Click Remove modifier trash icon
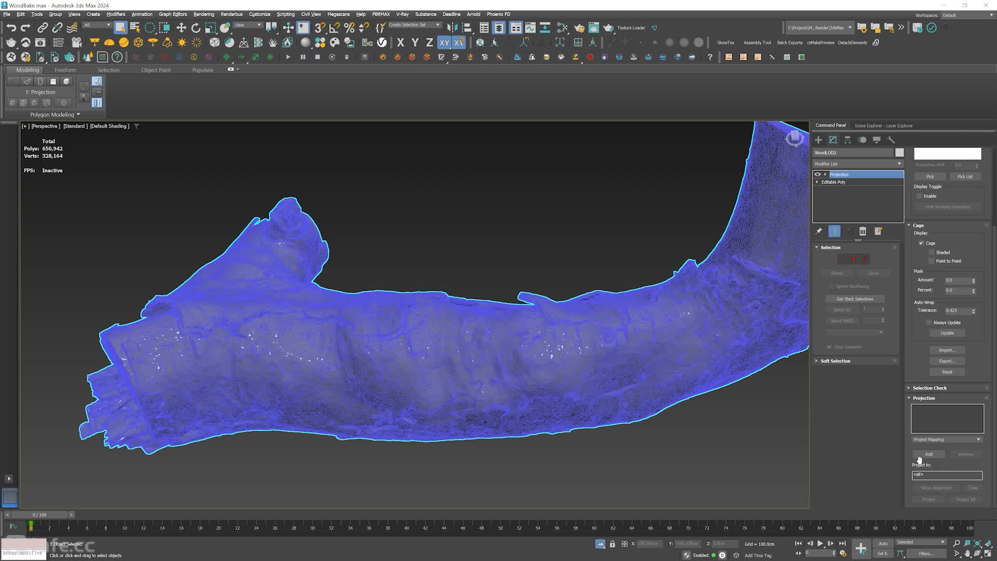Image resolution: width=997 pixels, height=561 pixels. [x=863, y=231]
